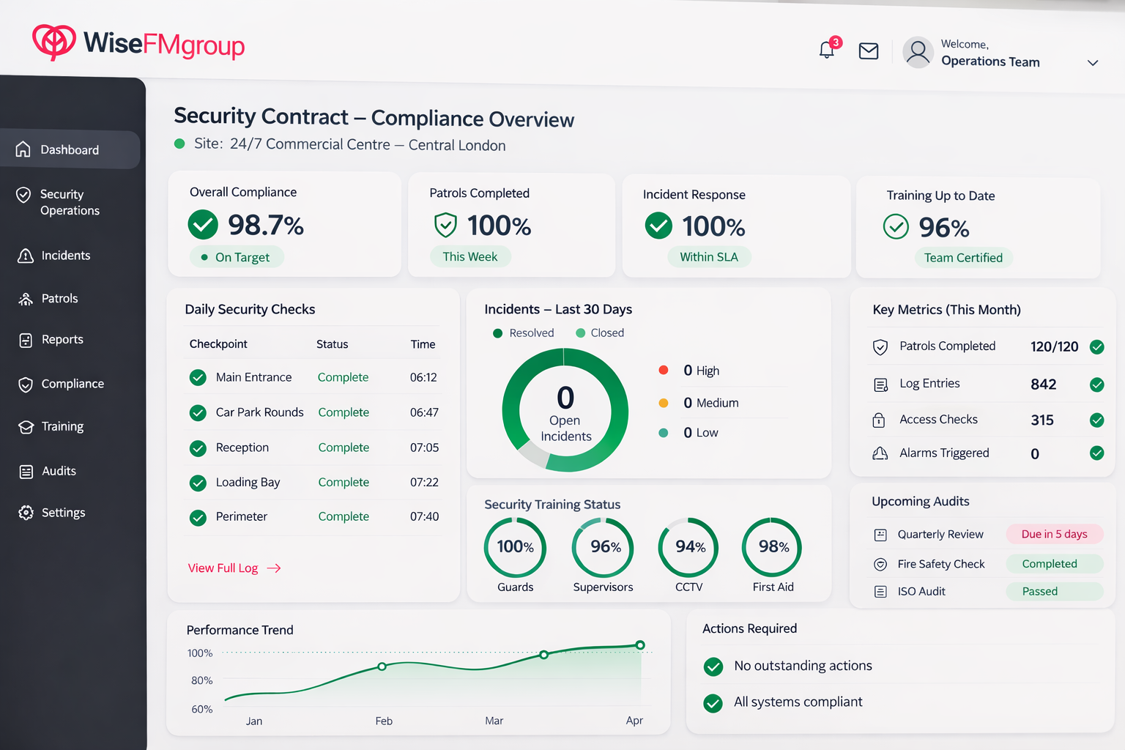Click the Resolved legend color dot
The width and height of the screenshot is (1125, 750).
pyautogui.click(x=498, y=333)
